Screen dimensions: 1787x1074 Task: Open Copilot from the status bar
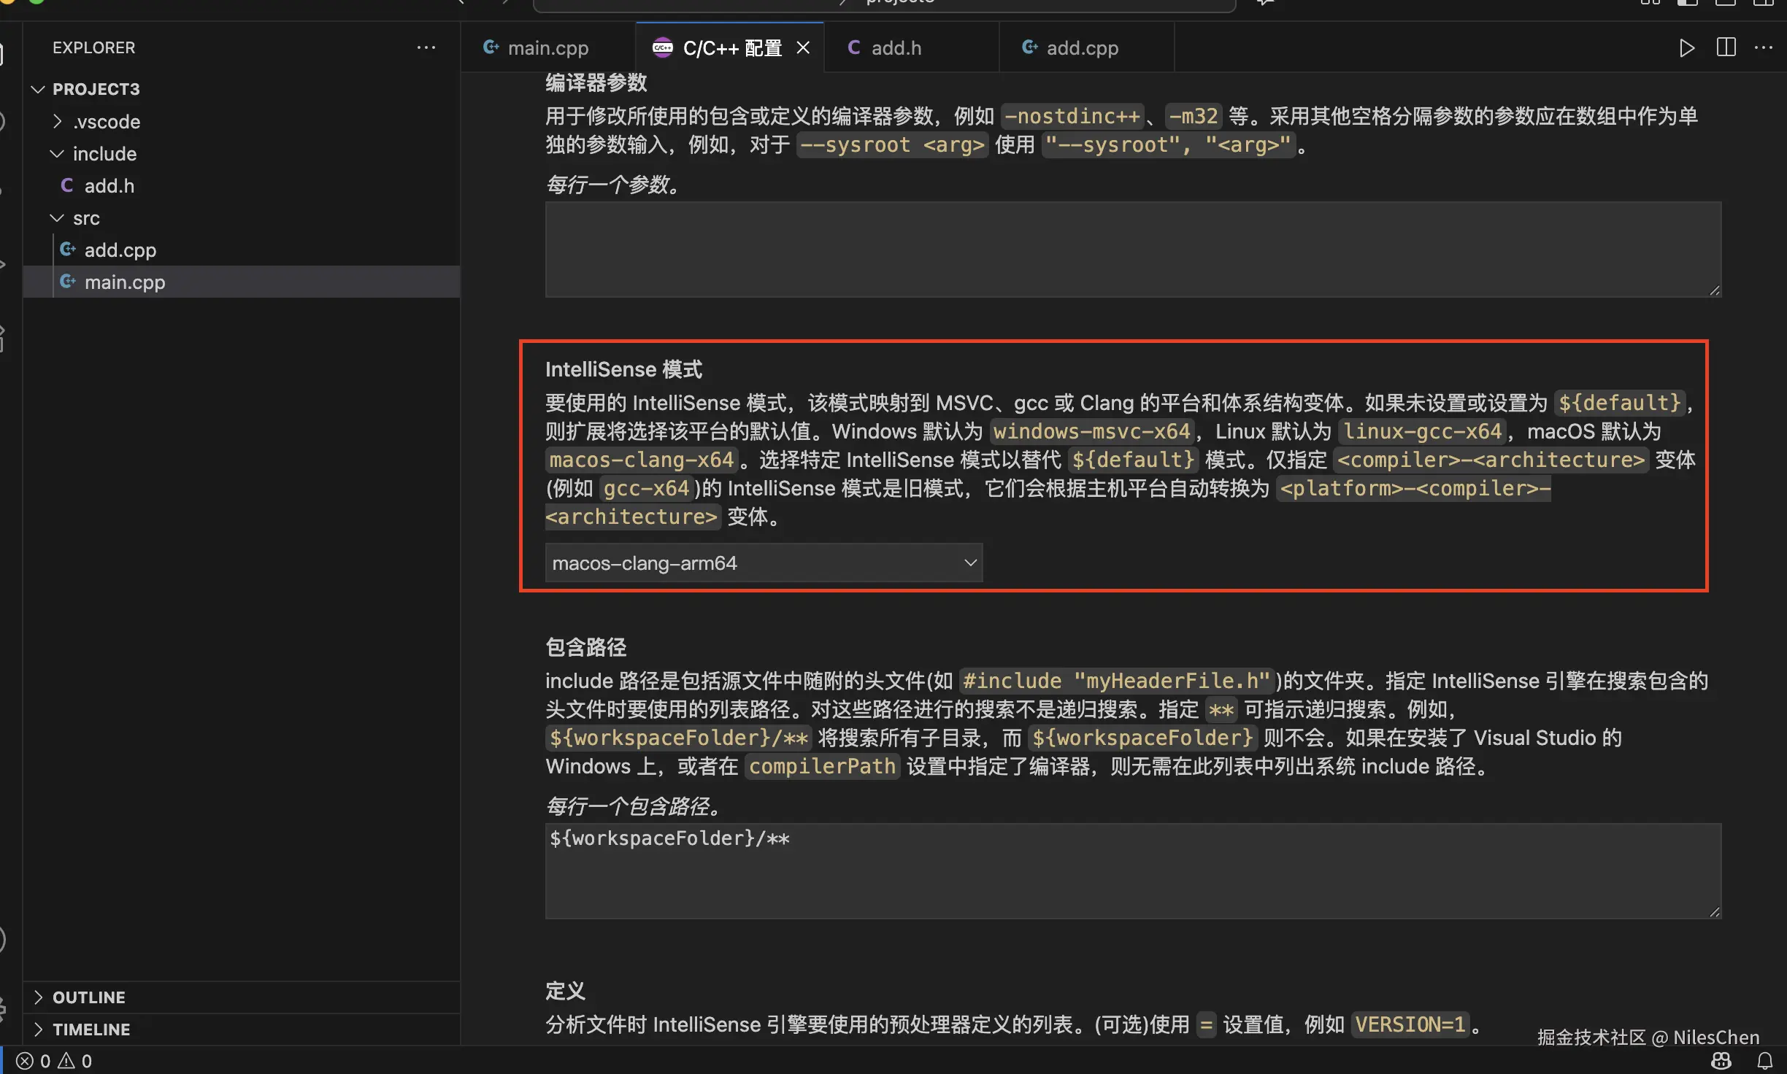click(1721, 1062)
